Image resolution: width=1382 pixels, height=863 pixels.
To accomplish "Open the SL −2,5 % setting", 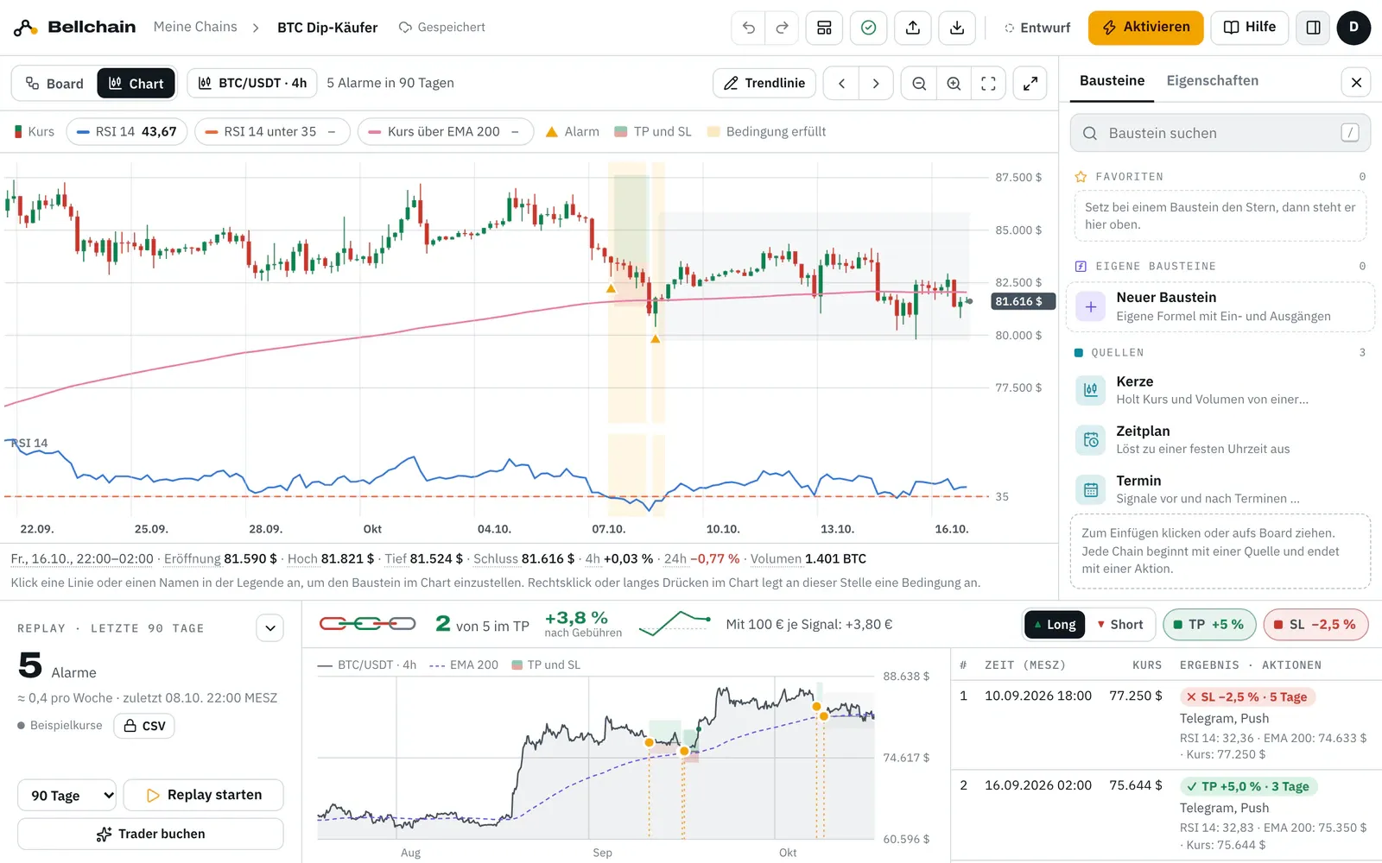I will click(x=1315, y=625).
